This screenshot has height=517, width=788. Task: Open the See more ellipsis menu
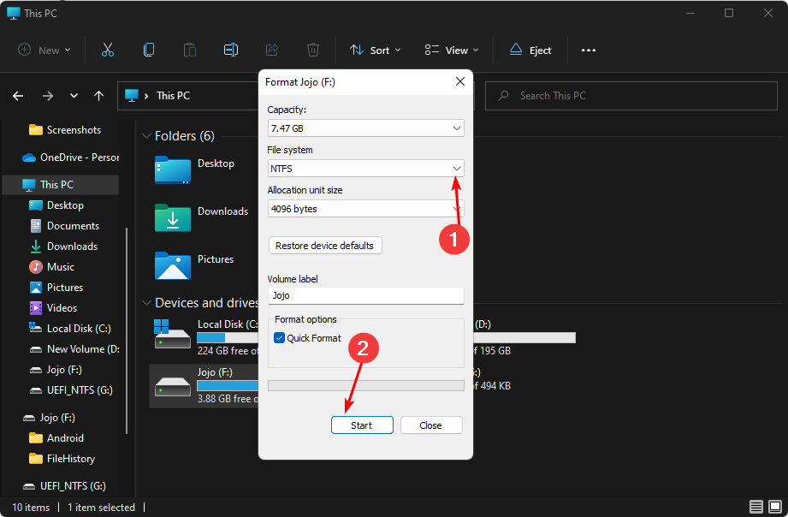pos(589,50)
